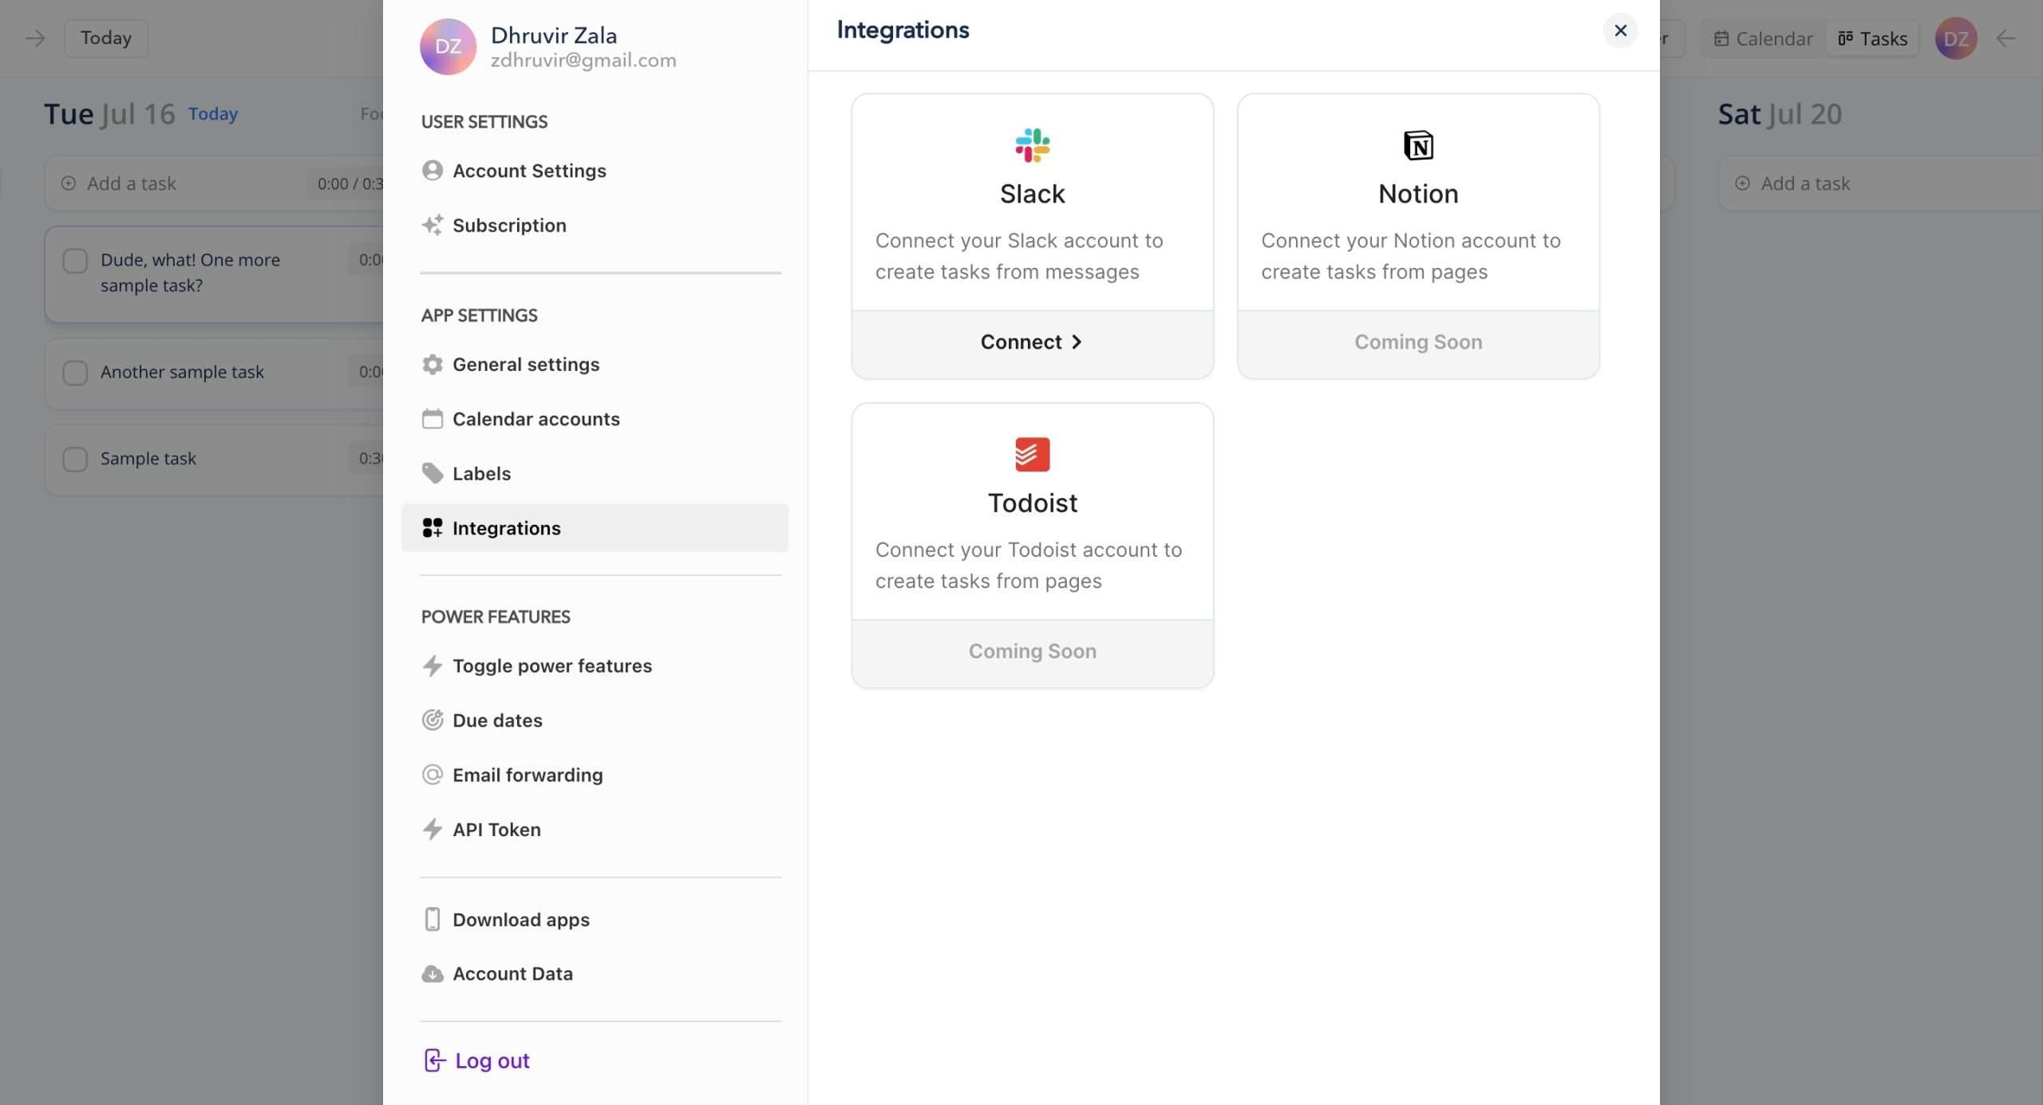Open the API Token page
Image resolution: width=2043 pixels, height=1105 pixels.
pos(595,829)
